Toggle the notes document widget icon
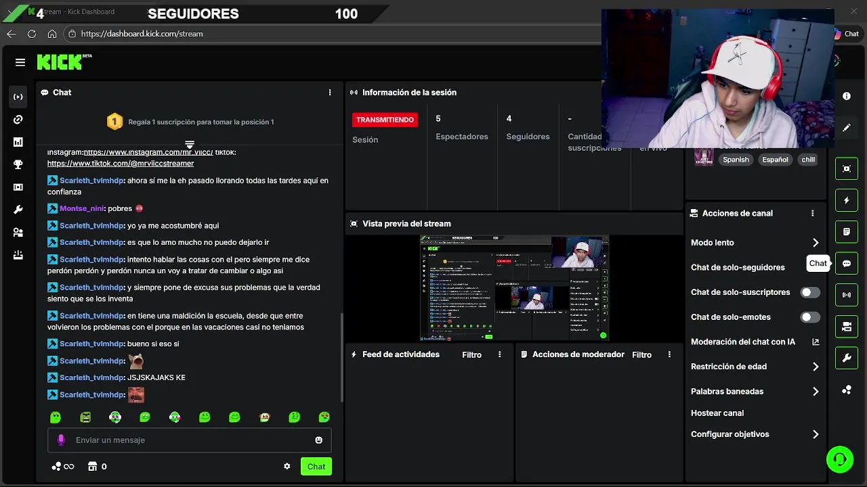This screenshot has height=487, width=867. click(847, 232)
